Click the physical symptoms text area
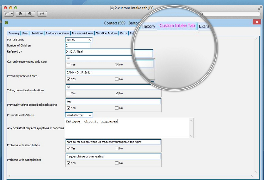Viewport: 264px width, 180px height. point(127,128)
